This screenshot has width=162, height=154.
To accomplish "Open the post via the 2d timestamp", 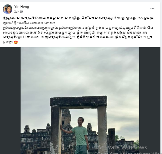I will tap(16, 12).
